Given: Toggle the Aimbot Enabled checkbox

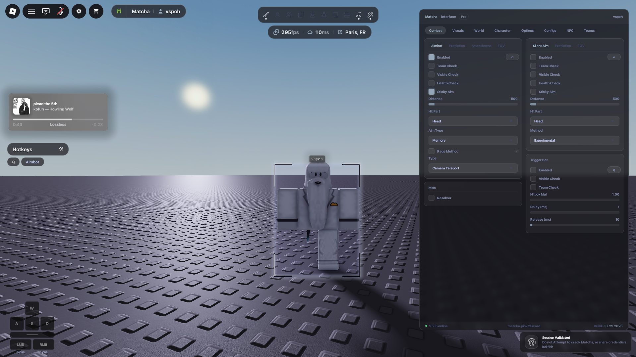Looking at the screenshot, I should (x=431, y=57).
